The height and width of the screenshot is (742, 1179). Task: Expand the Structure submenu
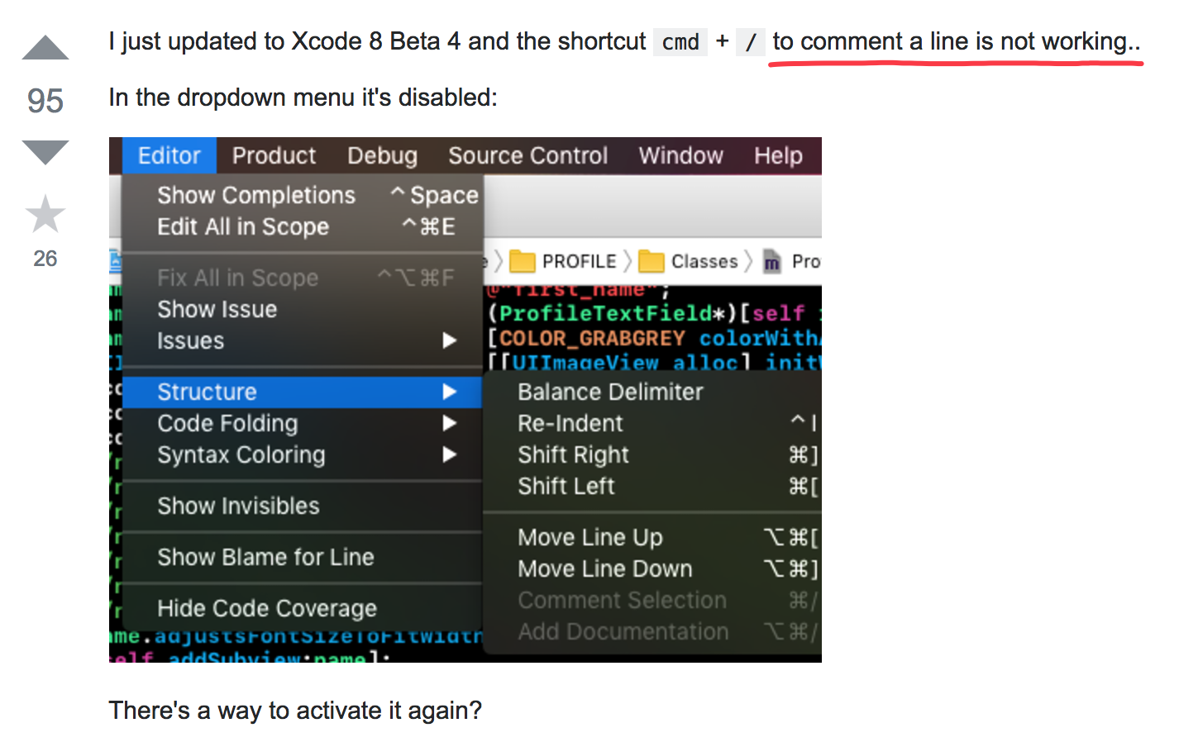(303, 392)
